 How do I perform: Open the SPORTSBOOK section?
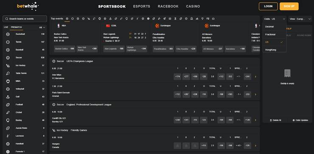(x=112, y=6)
